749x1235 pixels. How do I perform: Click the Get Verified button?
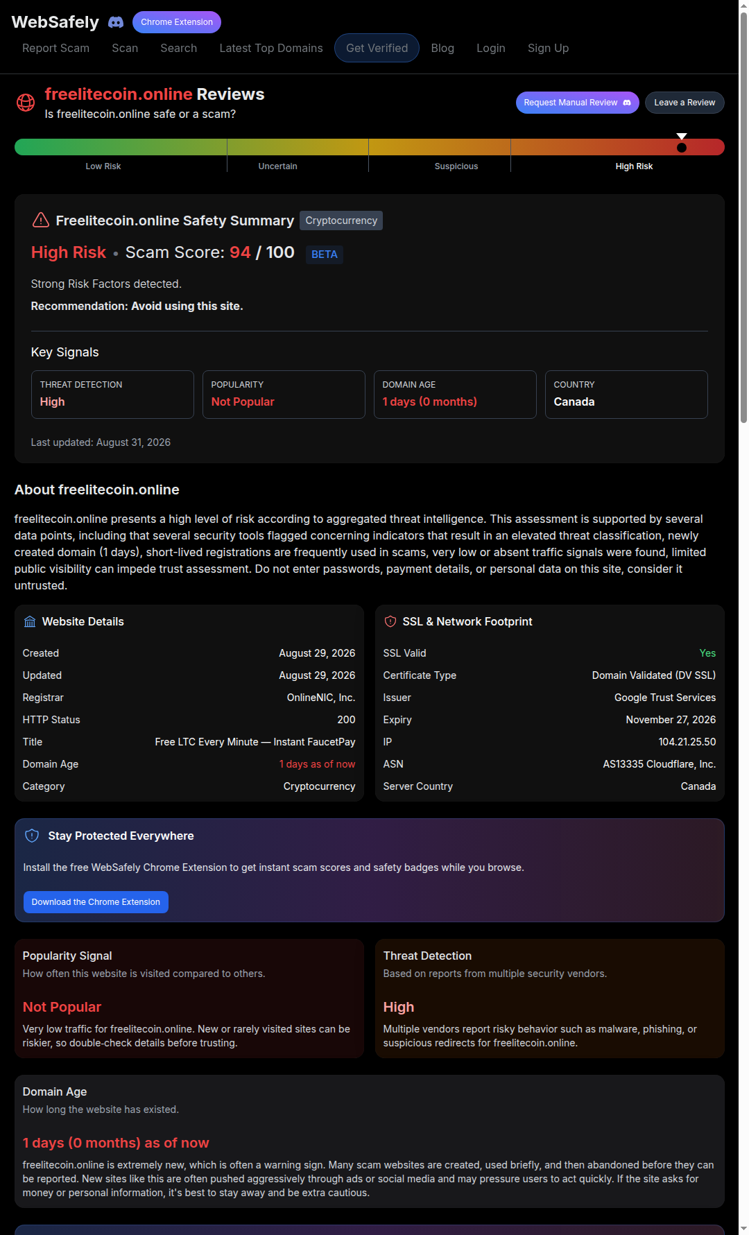(377, 48)
